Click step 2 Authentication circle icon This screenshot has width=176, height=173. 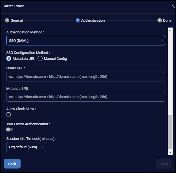(x=78, y=21)
